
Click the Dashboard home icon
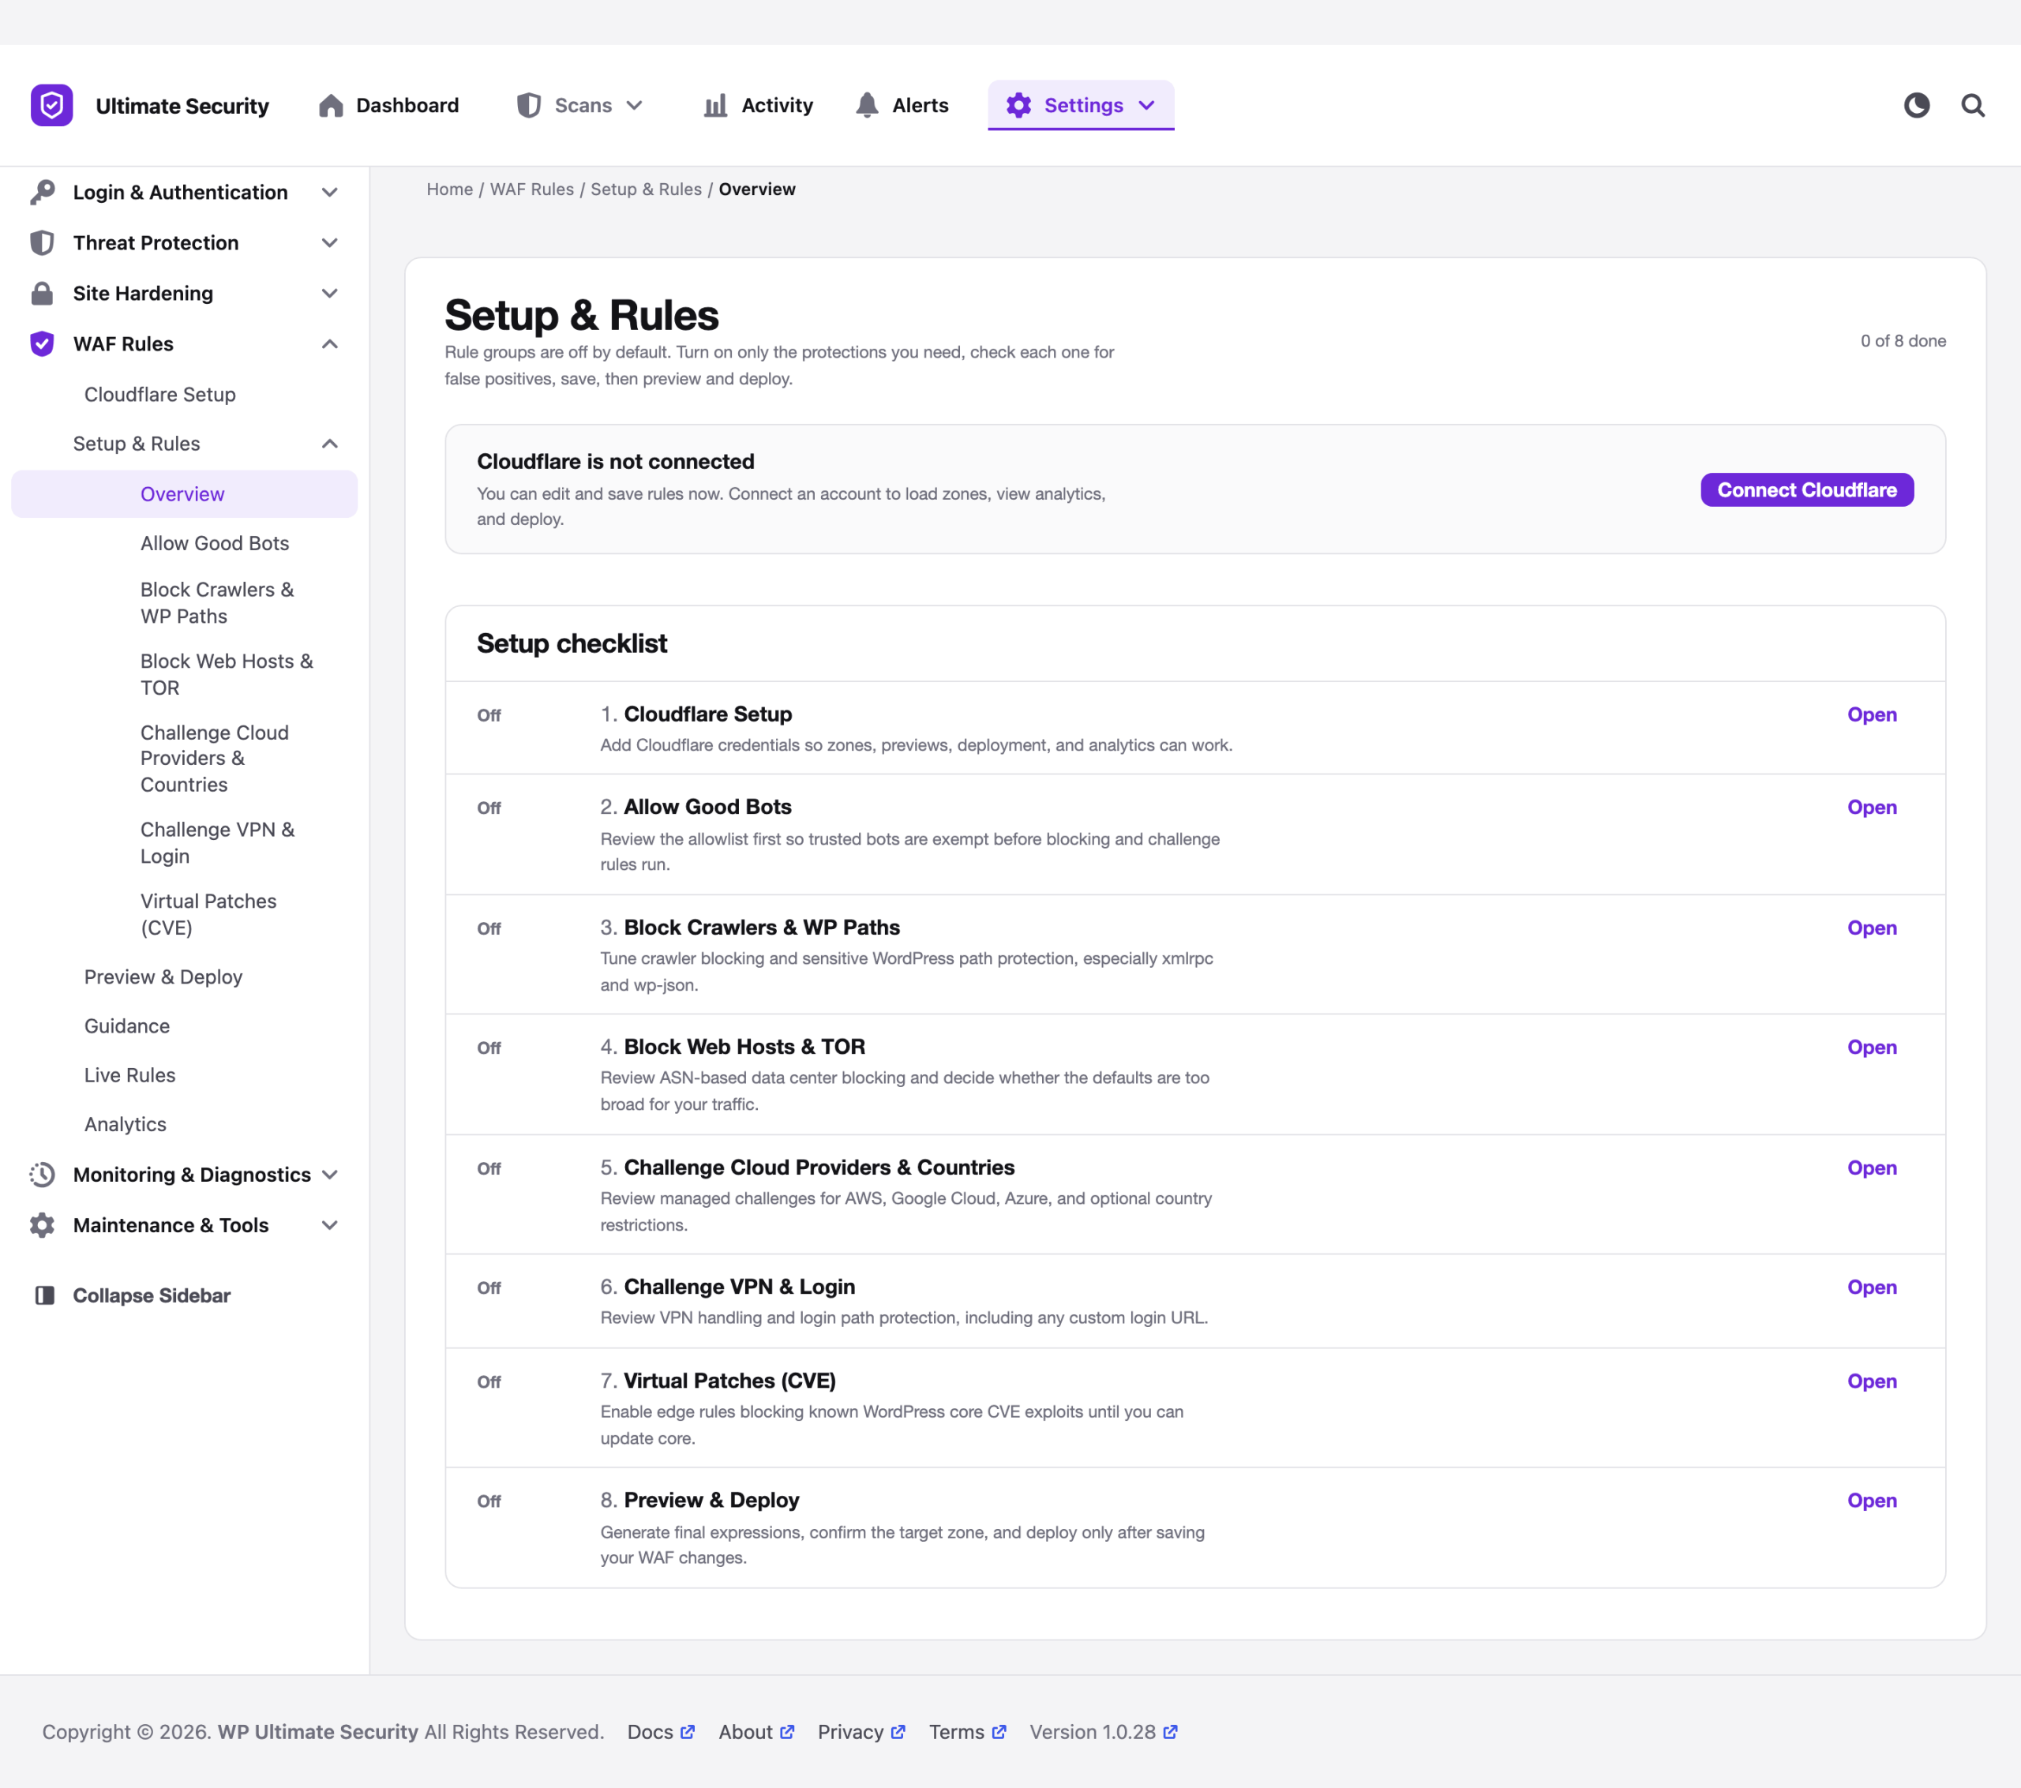click(x=332, y=105)
